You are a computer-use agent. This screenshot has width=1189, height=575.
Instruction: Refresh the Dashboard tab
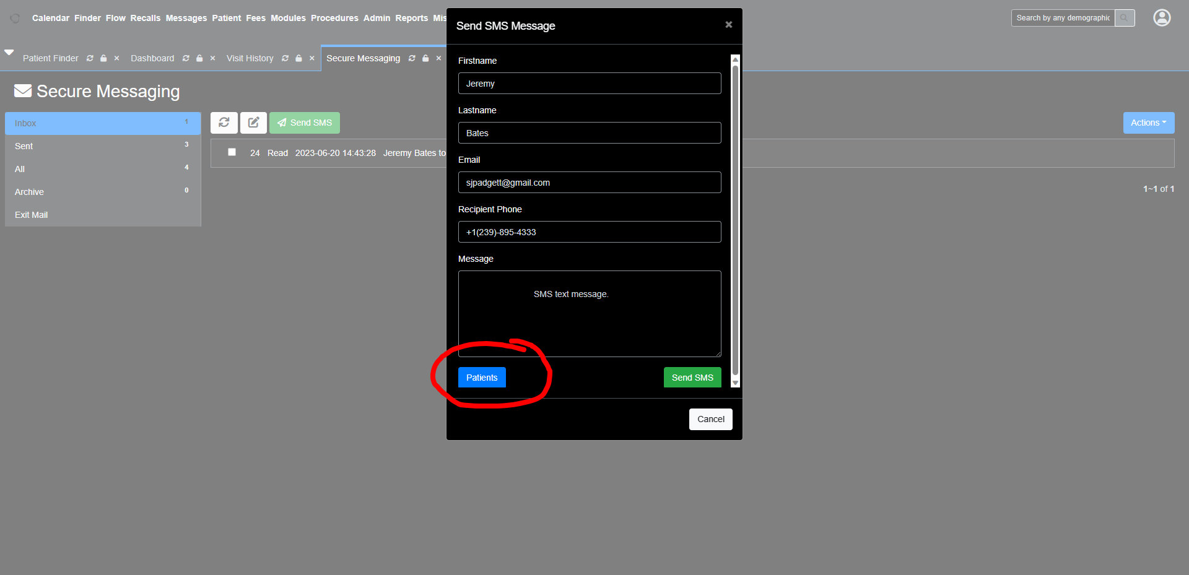[x=185, y=58]
